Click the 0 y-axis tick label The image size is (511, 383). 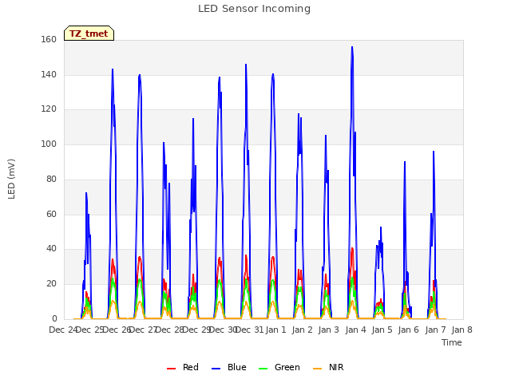pos(54,318)
